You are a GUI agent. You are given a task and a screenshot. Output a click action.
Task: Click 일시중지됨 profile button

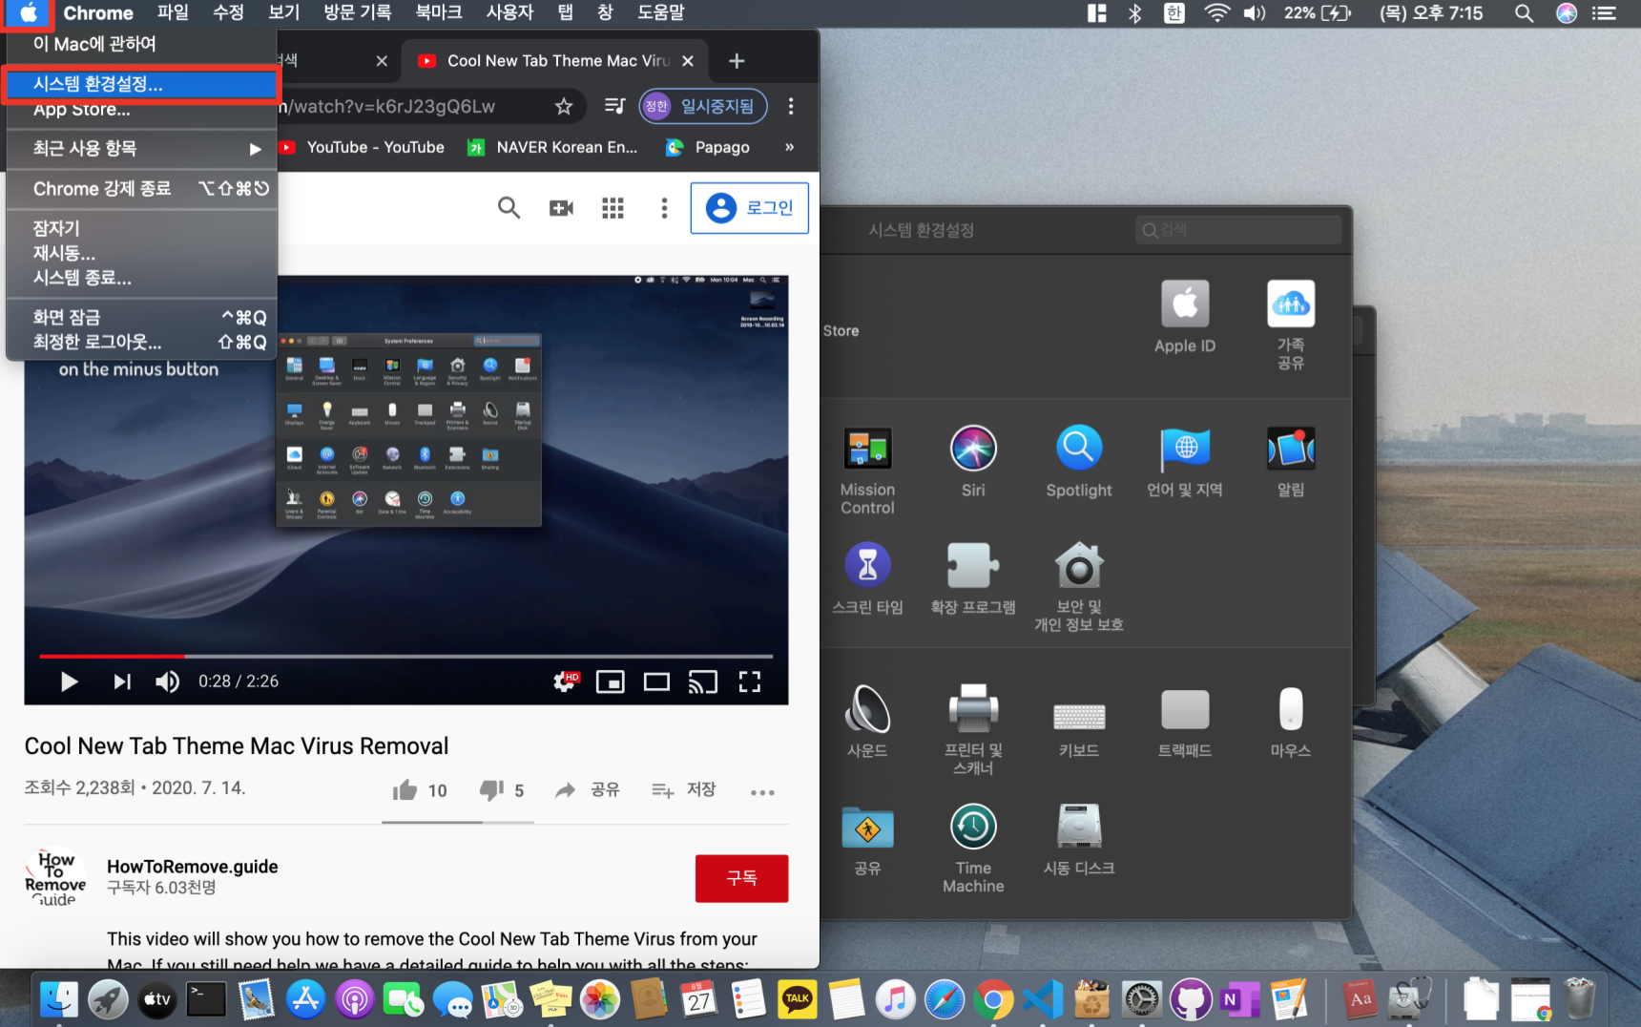[703, 106]
